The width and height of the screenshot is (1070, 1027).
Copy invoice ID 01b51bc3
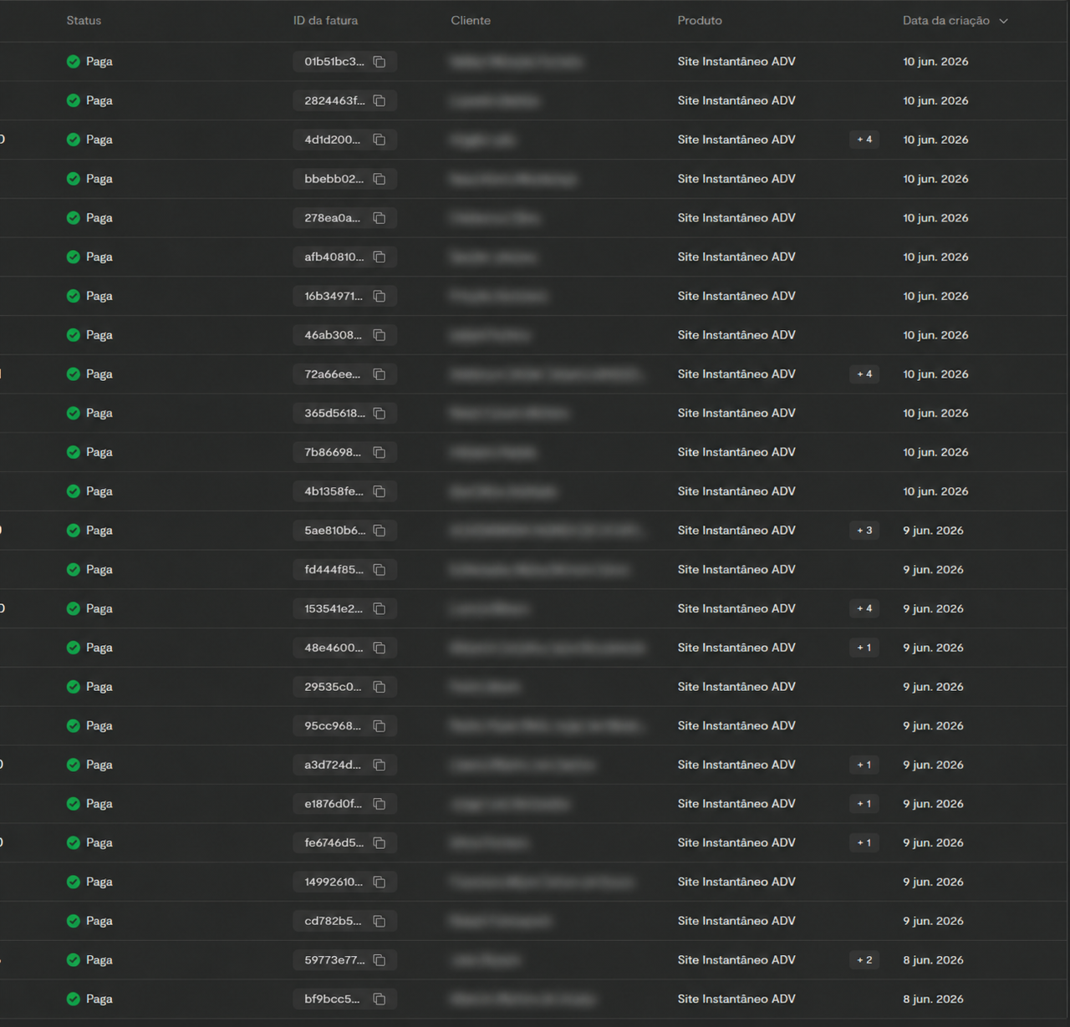pyautogui.click(x=380, y=62)
